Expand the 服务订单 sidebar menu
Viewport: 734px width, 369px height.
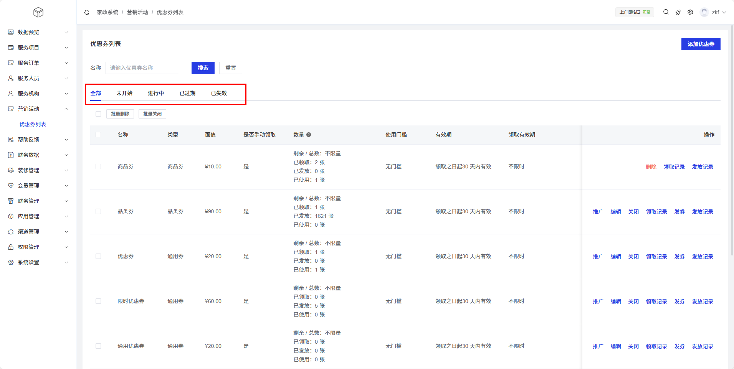tap(38, 63)
